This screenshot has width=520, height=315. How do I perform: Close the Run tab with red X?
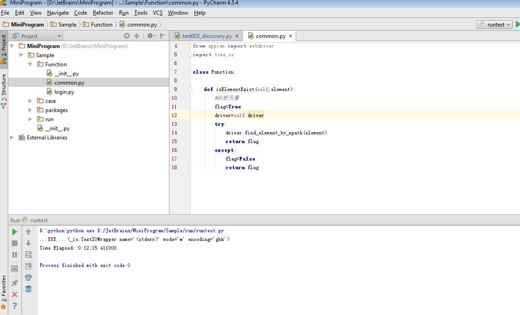click(x=15, y=294)
